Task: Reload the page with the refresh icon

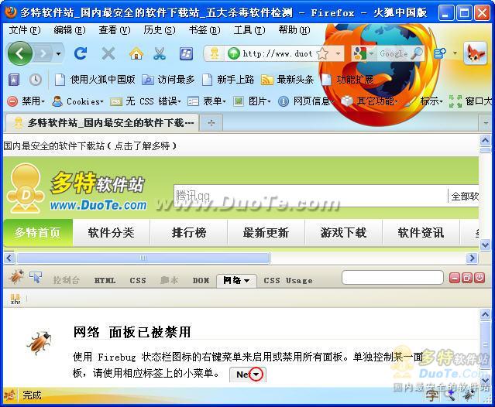Action: click(x=81, y=53)
